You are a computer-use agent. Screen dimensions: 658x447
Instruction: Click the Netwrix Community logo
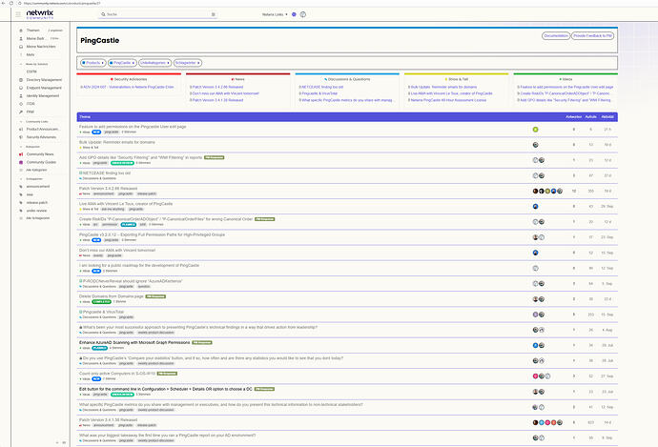click(x=40, y=14)
